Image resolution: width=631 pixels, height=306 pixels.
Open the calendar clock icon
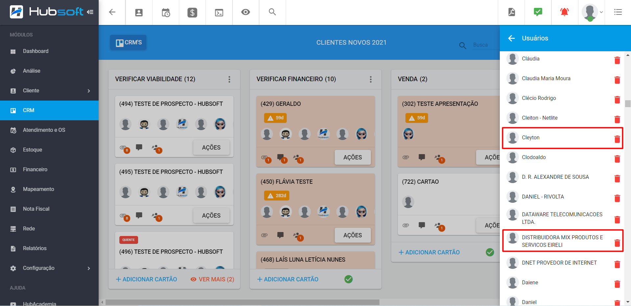[166, 12]
